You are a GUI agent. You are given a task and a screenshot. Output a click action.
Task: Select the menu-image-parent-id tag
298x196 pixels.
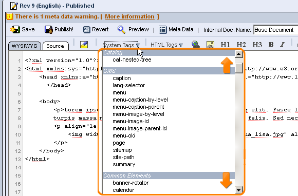[140, 129]
